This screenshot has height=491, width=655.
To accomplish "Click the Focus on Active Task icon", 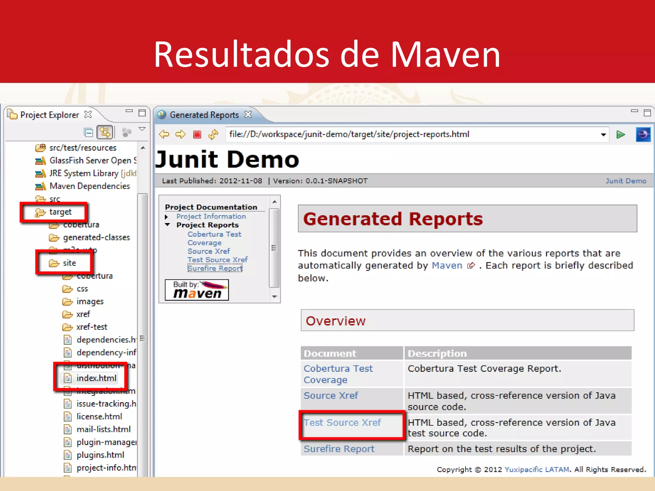I will [127, 132].
